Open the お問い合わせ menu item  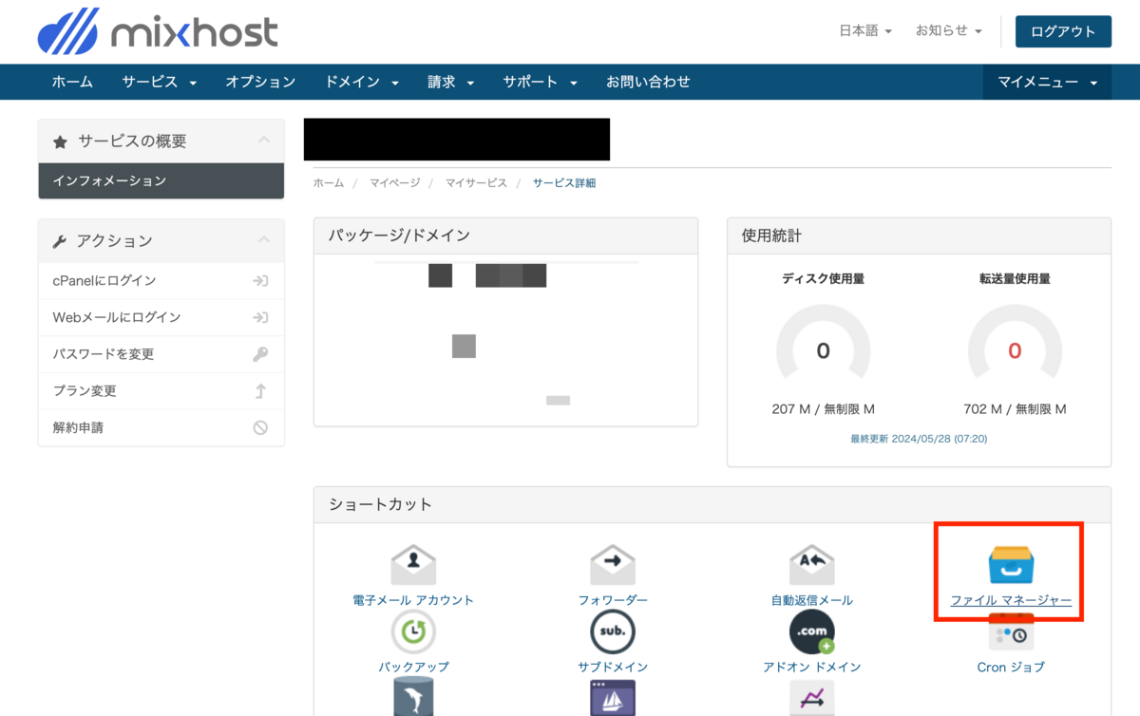[648, 82]
